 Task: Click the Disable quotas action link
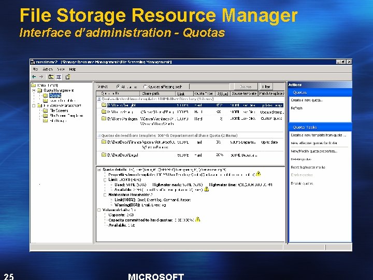point(302,184)
